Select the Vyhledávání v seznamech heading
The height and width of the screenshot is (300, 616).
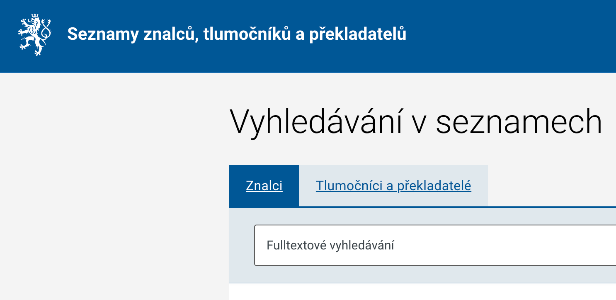pos(415,122)
